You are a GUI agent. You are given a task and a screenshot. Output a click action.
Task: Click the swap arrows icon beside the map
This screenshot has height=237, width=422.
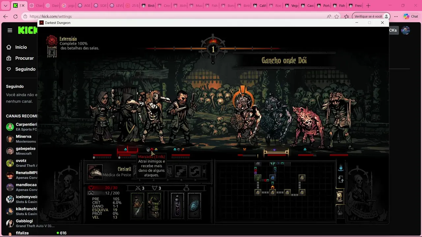click(341, 179)
